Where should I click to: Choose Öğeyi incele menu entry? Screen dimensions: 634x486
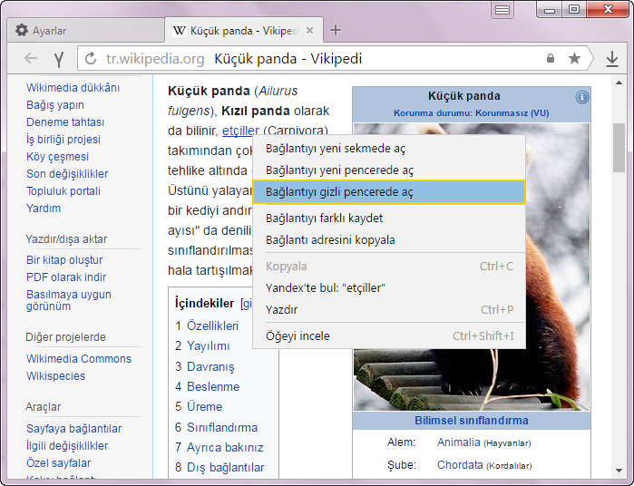[x=389, y=336]
